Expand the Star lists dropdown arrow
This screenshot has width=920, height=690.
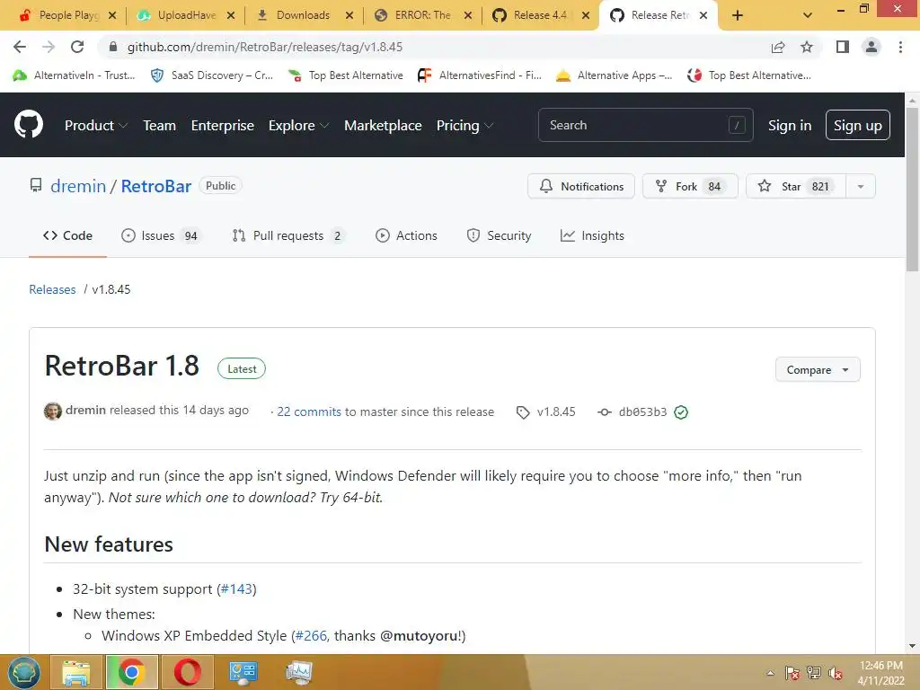(861, 186)
